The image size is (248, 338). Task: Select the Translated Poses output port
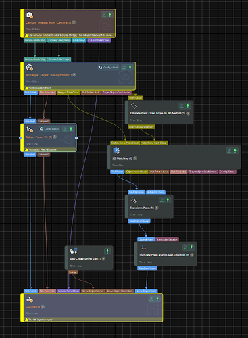pos(147,268)
